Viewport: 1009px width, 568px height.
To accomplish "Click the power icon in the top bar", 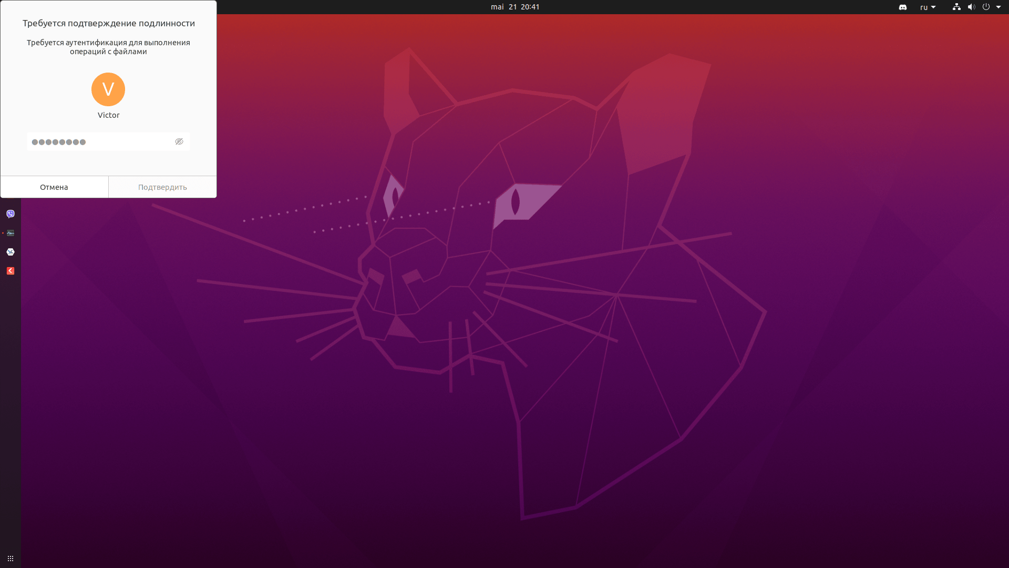I will 986,7.
